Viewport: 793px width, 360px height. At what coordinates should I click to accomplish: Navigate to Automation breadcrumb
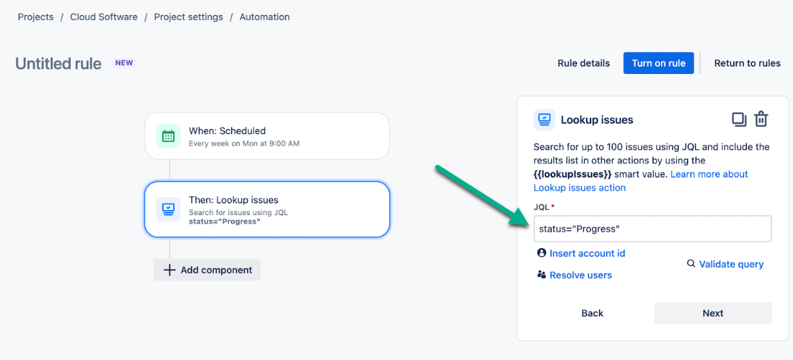264,17
